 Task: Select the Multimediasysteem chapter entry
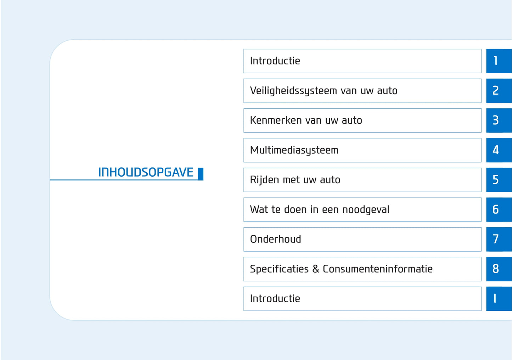pos(362,150)
